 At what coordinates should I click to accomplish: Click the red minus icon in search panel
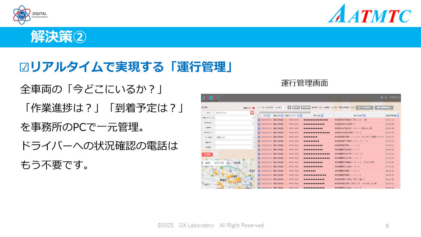(254, 108)
